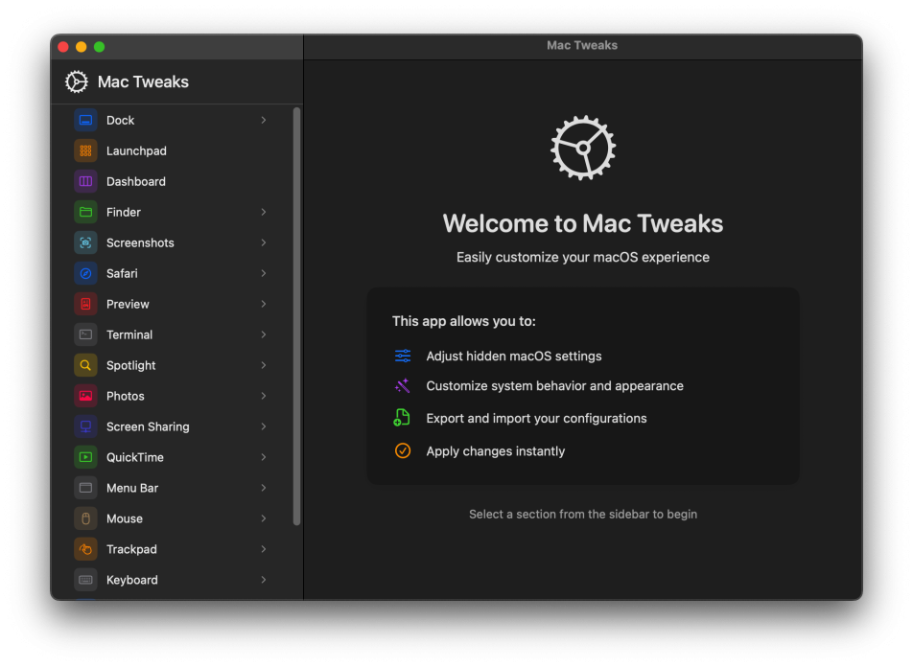Expand the Safari section chevron
Screen dimensions: 913x667
pos(264,273)
